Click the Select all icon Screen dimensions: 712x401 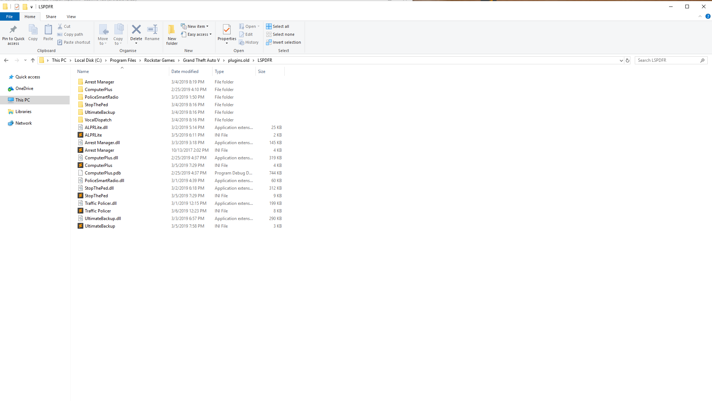pos(269,26)
